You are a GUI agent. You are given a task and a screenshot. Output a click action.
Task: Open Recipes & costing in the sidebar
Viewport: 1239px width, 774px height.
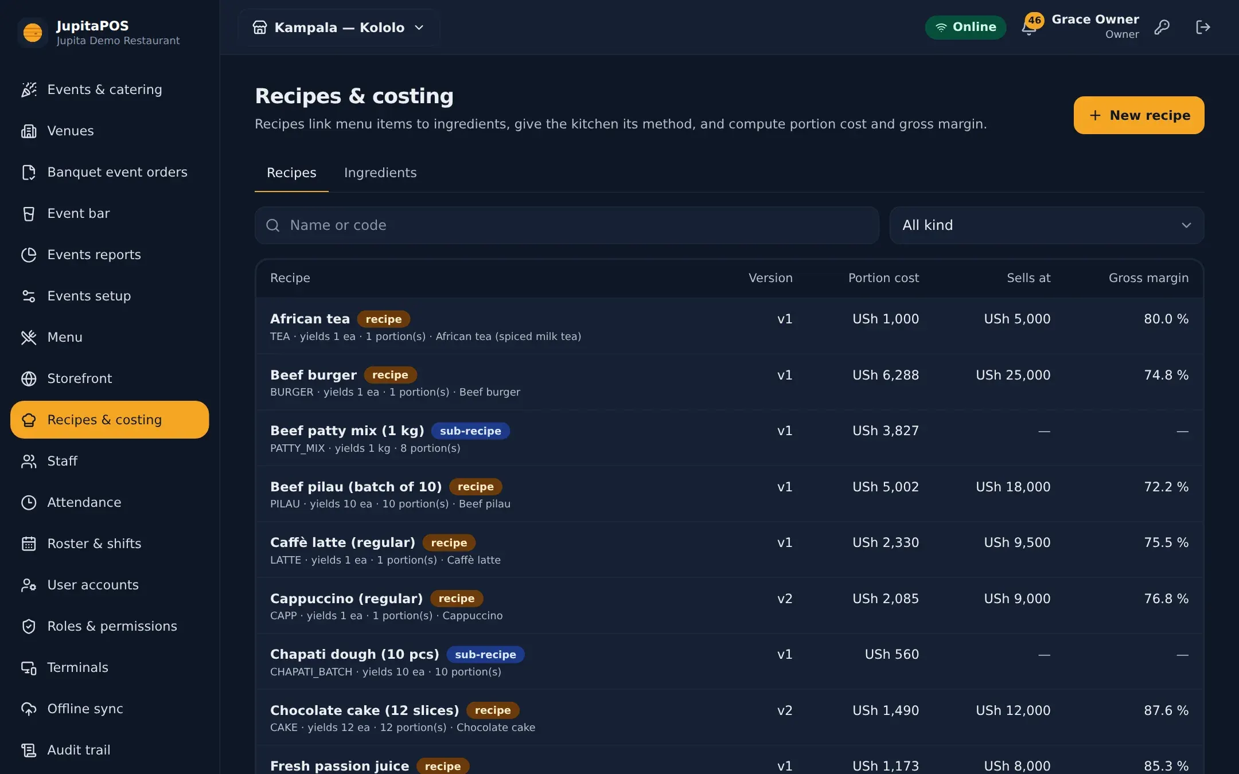[x=110, y=420]
